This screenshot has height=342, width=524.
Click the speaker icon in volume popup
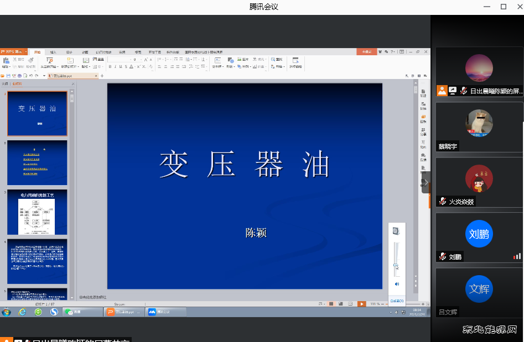tap(397, 284)
